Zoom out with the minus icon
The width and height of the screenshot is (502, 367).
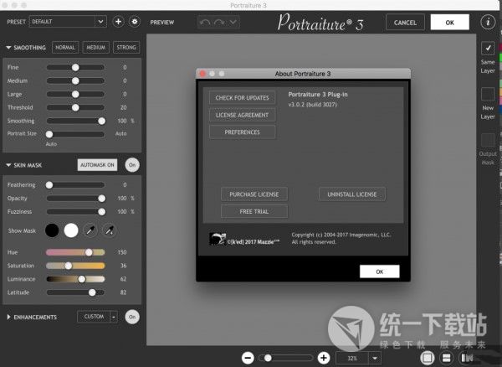pos(248,358)
